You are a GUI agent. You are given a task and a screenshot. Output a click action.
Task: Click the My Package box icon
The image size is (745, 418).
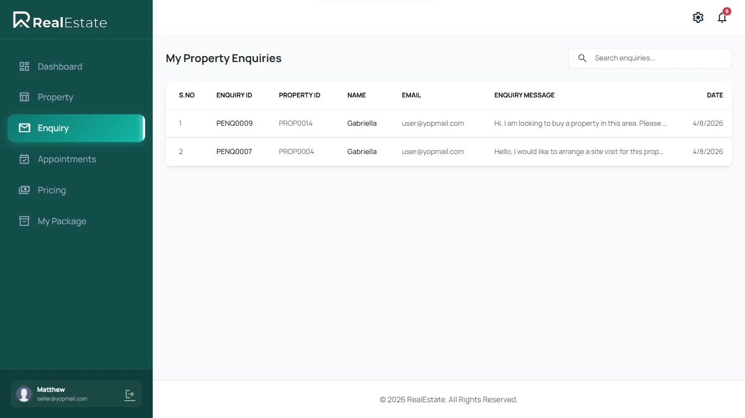(24, 221)
